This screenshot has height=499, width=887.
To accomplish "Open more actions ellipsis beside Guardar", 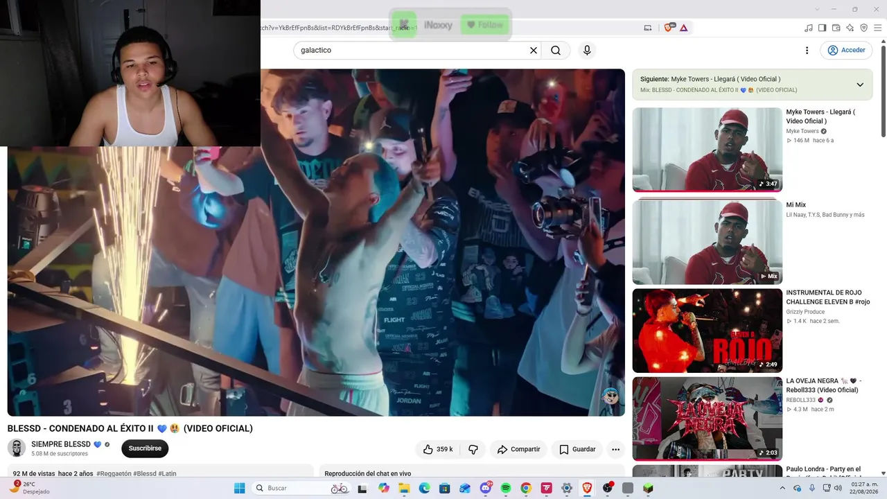I will click(x=615, y=449).
